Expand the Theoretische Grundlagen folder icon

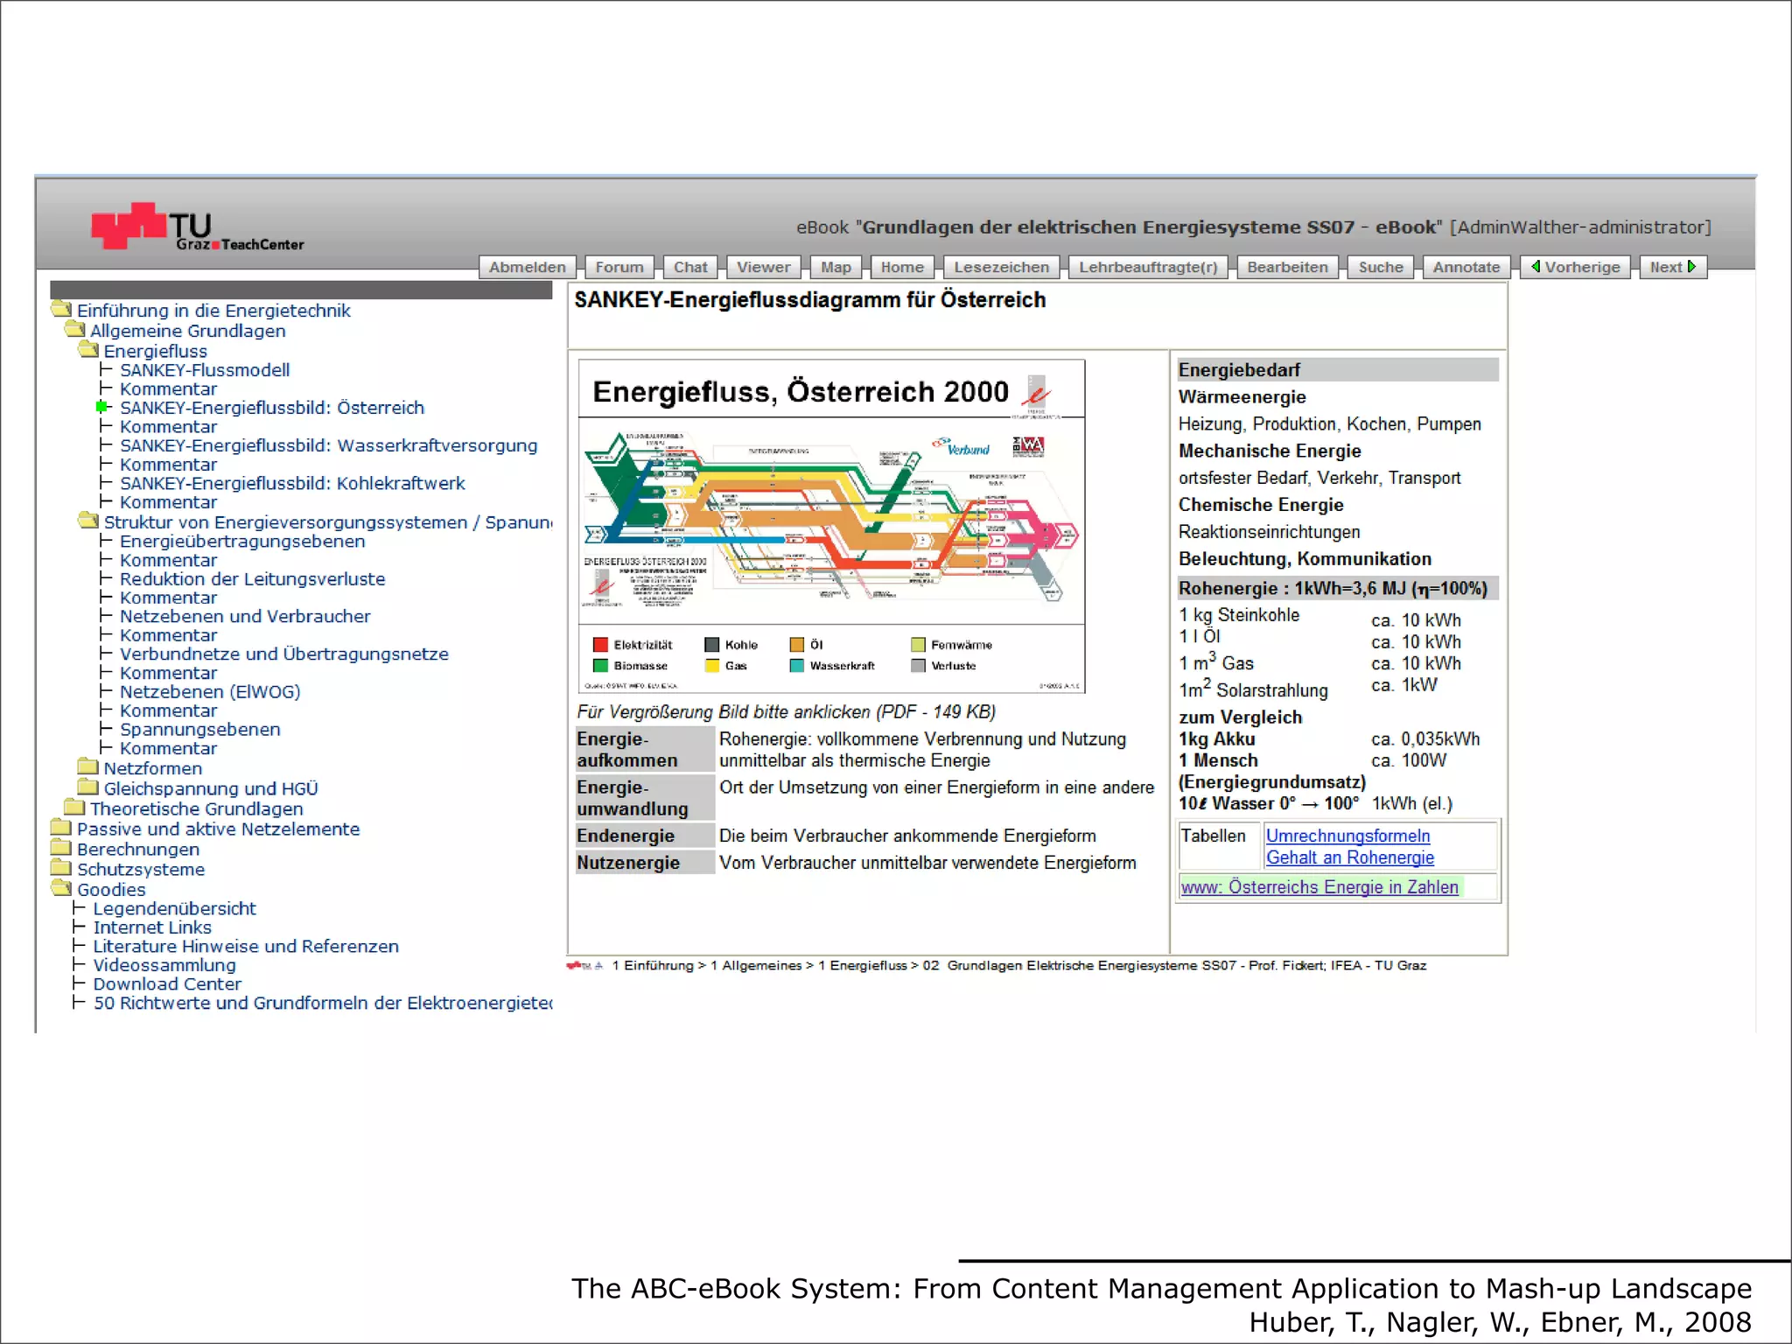coord(74,807)
